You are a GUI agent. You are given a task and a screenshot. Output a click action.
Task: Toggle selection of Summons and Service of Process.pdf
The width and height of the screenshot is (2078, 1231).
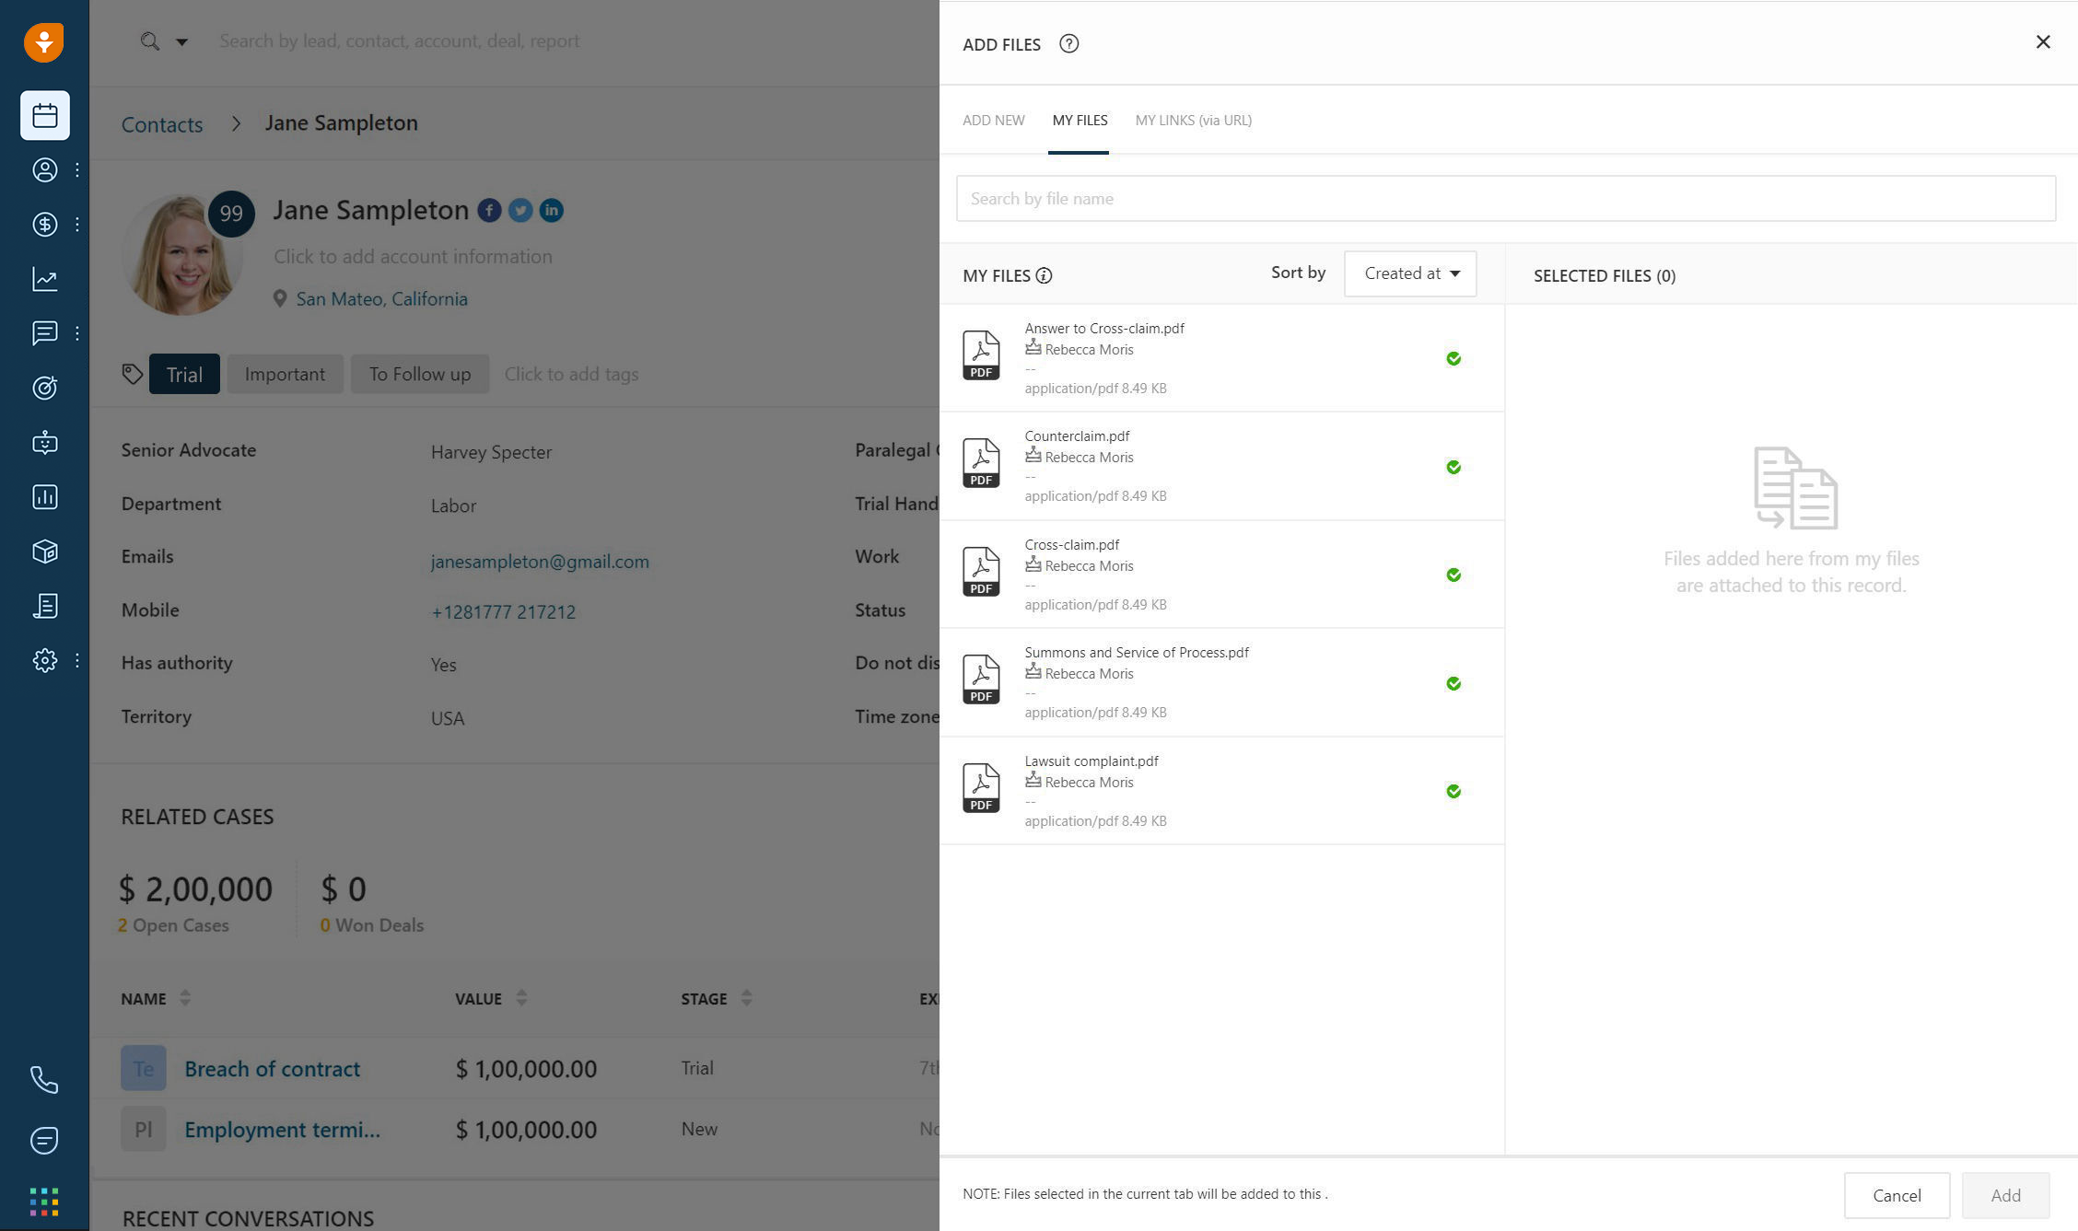click(1453, 682)
